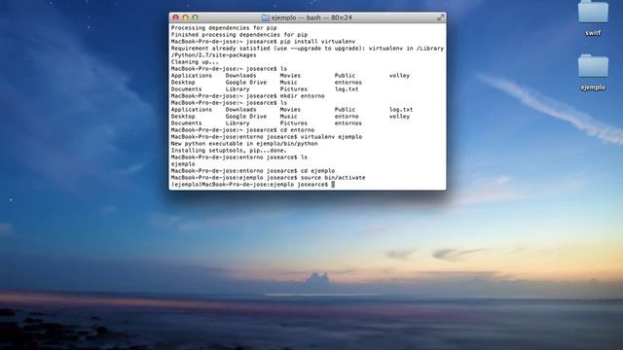Click the "mkdir entorno" command

click(x=302, y=96)
